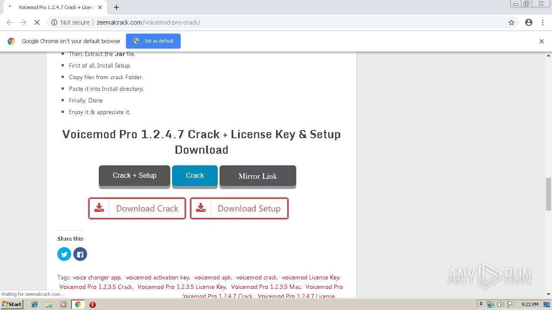Open Voicemod Pro 1.2.3.5 Mac tag

266,287
